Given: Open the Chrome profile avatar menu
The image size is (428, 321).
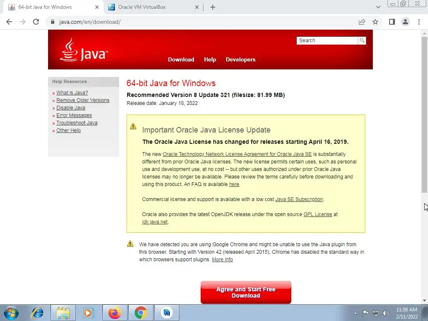Looking at the screenshot, I should click(405, 22).
